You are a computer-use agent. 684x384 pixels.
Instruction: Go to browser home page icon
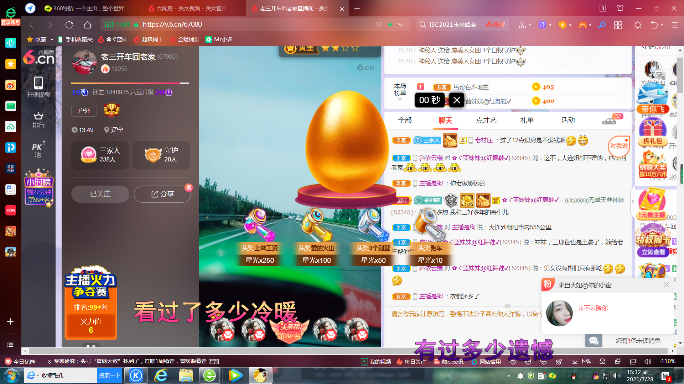point(88,25)
